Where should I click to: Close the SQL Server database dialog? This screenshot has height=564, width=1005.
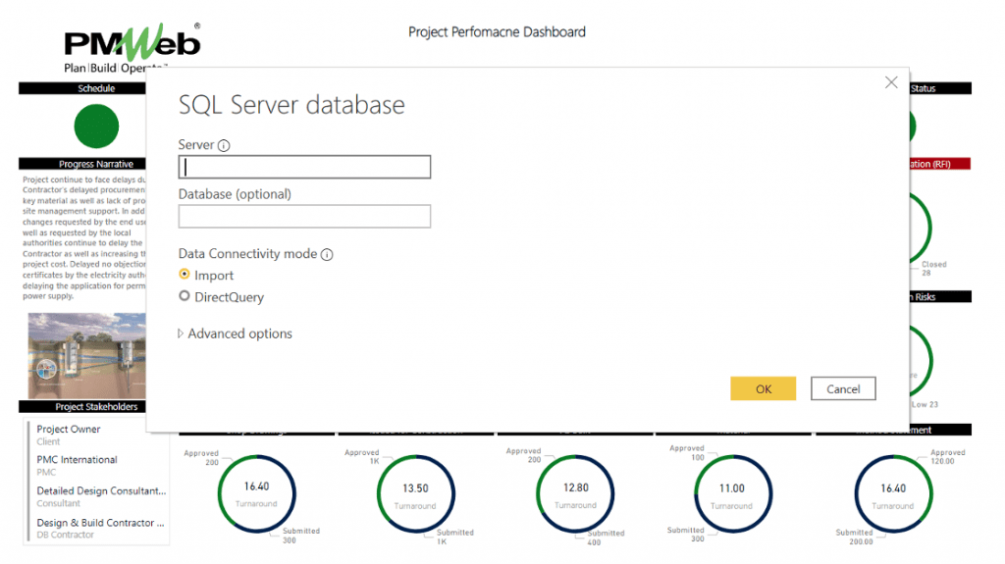pos(891,82)
